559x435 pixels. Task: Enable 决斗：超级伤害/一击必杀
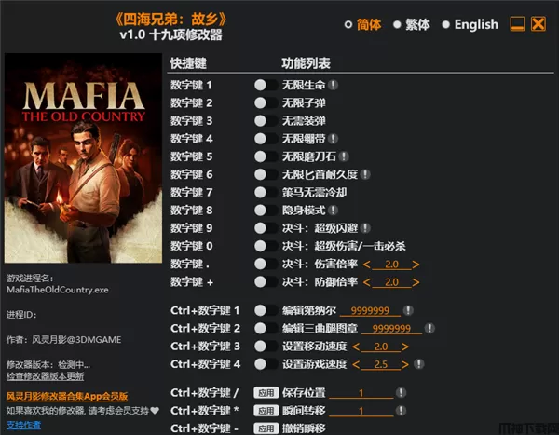(x=266, y=246)
